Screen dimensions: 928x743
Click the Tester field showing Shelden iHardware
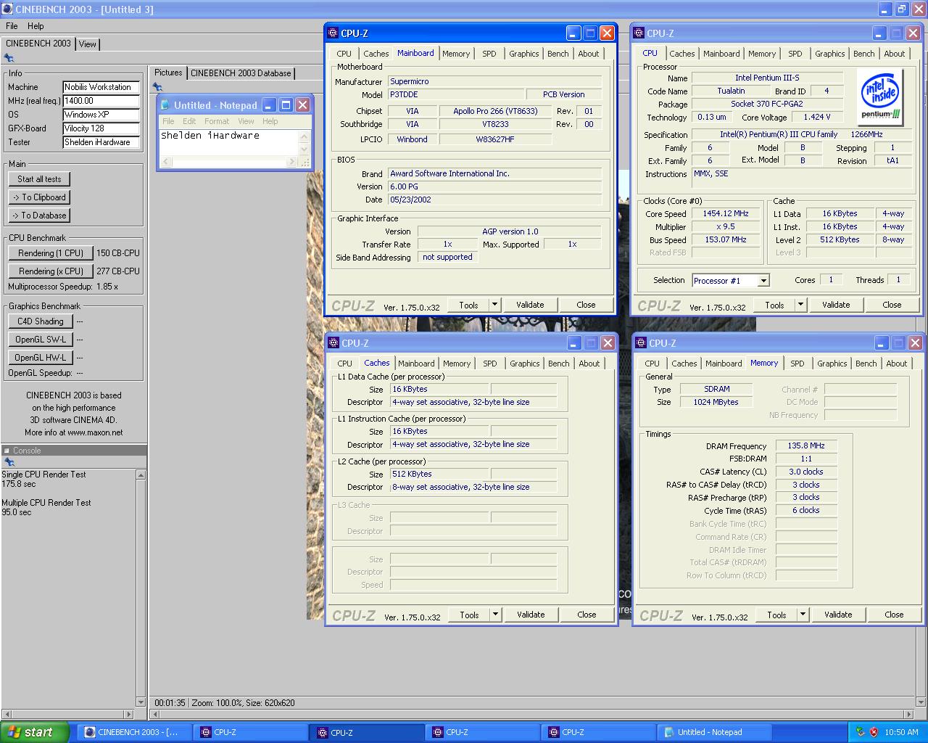tap(101, 142)
